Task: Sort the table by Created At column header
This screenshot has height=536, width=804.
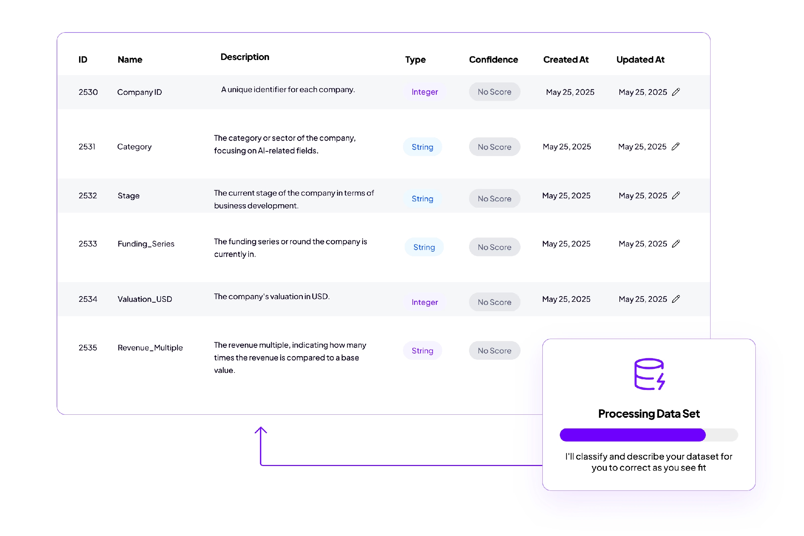Action: 565,59
